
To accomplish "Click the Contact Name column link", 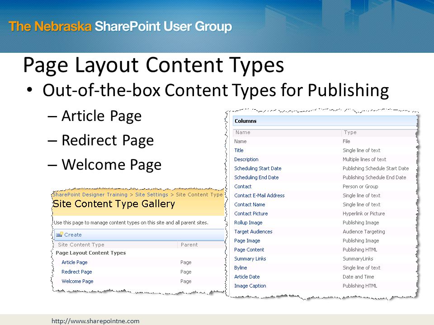I will (250, 204).
